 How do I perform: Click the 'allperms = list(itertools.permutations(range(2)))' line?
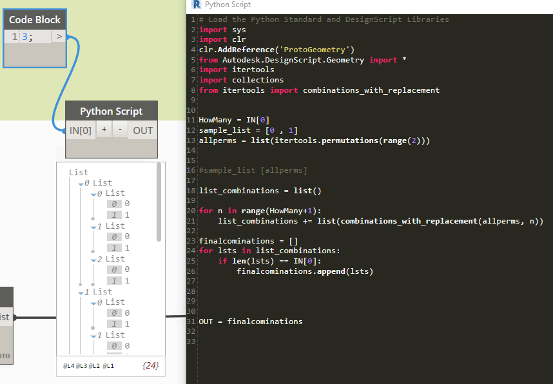(315, 140)
